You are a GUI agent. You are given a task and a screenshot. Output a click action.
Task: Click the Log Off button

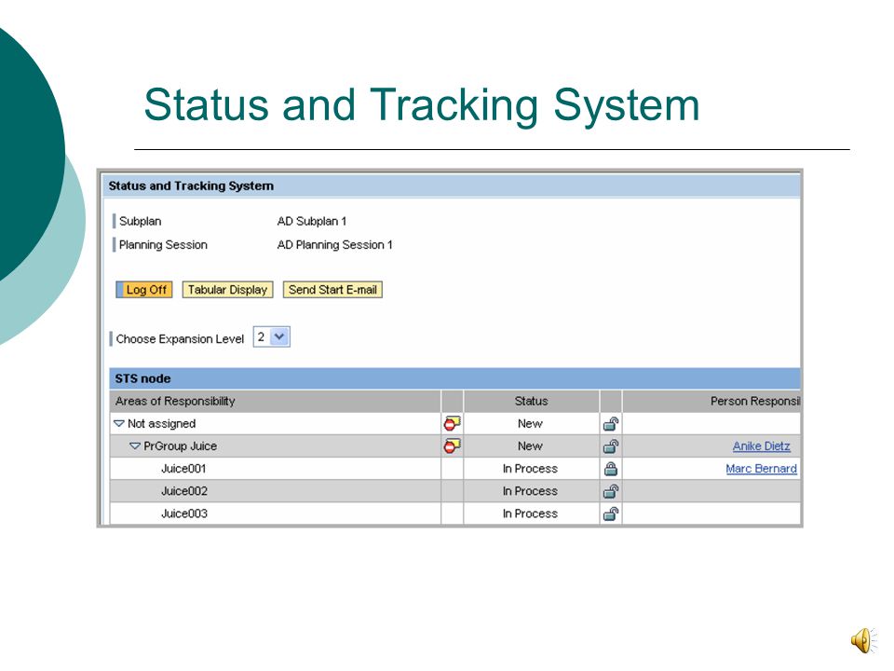pyautogui.click(x=144, y=290)
